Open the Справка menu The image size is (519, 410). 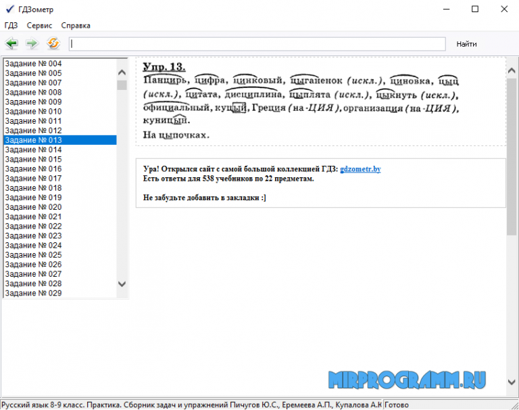[x=76, y=26]
